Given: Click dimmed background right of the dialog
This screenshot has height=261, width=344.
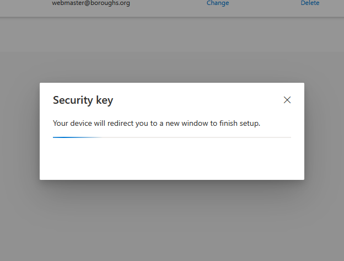Looking at the screenshot, I should [324, 131].
